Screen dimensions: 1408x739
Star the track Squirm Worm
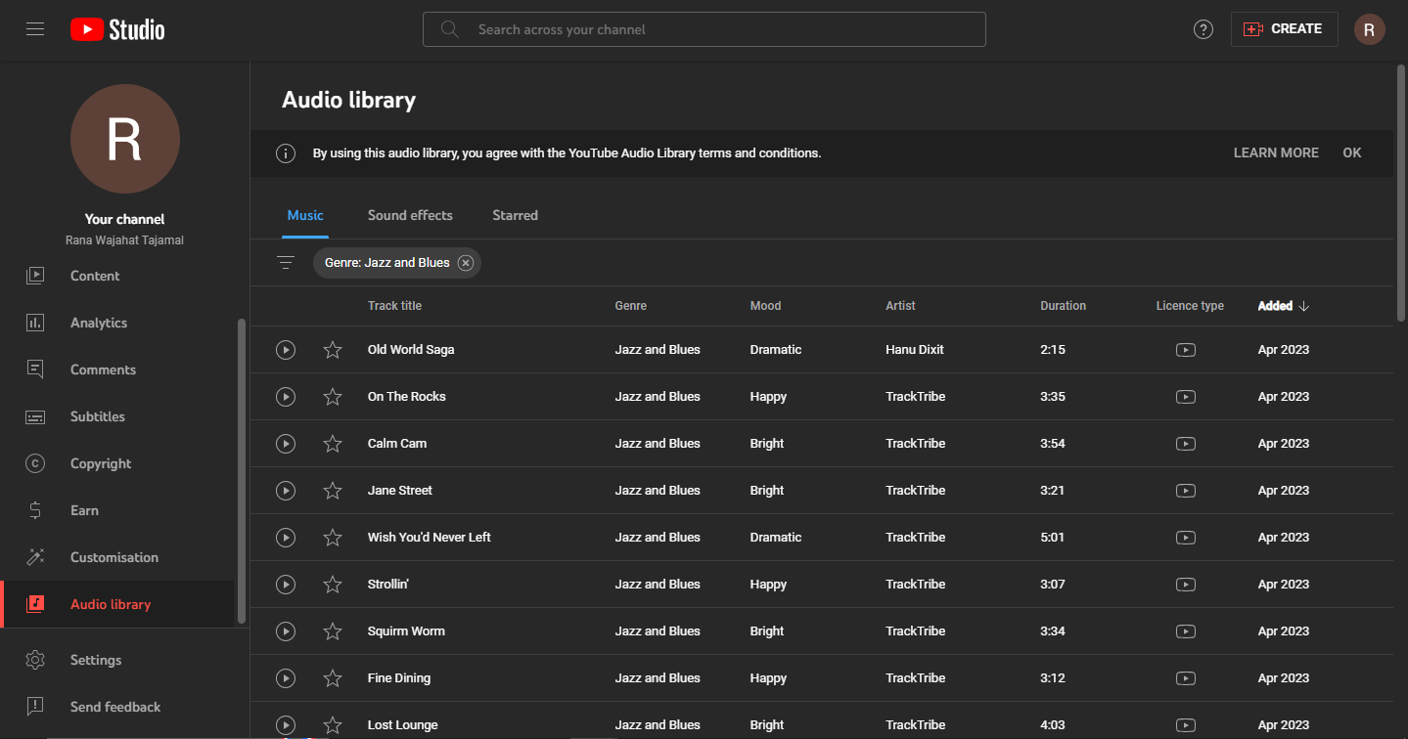pos(333,631)
